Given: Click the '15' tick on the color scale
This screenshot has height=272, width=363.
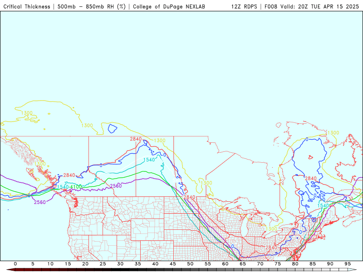Looking at the screenshot, I should coord(68,264).
